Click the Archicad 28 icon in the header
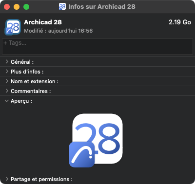Viewport: 195px width, 184px height. pos(13,27)
